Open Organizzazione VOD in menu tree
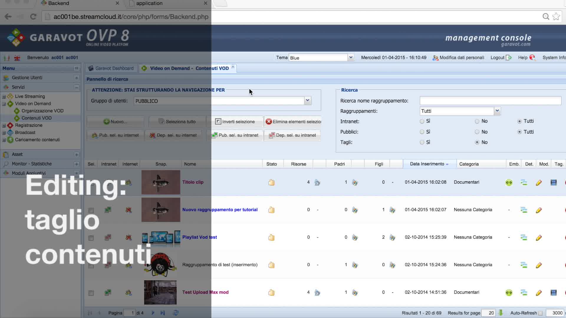This screenshot has height=318, width=566. click(42, 111)
